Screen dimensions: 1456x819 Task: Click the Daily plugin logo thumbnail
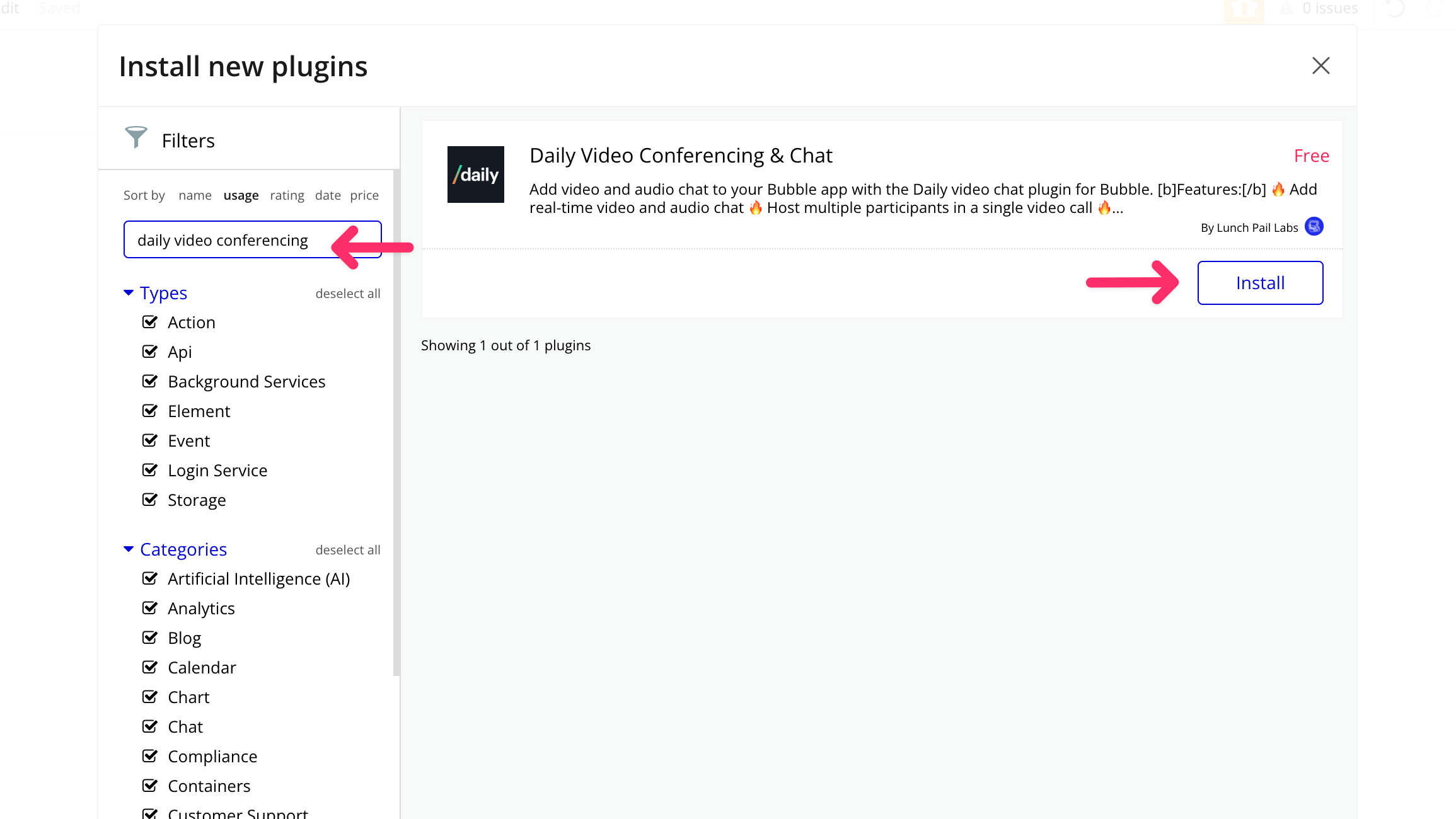475,175
